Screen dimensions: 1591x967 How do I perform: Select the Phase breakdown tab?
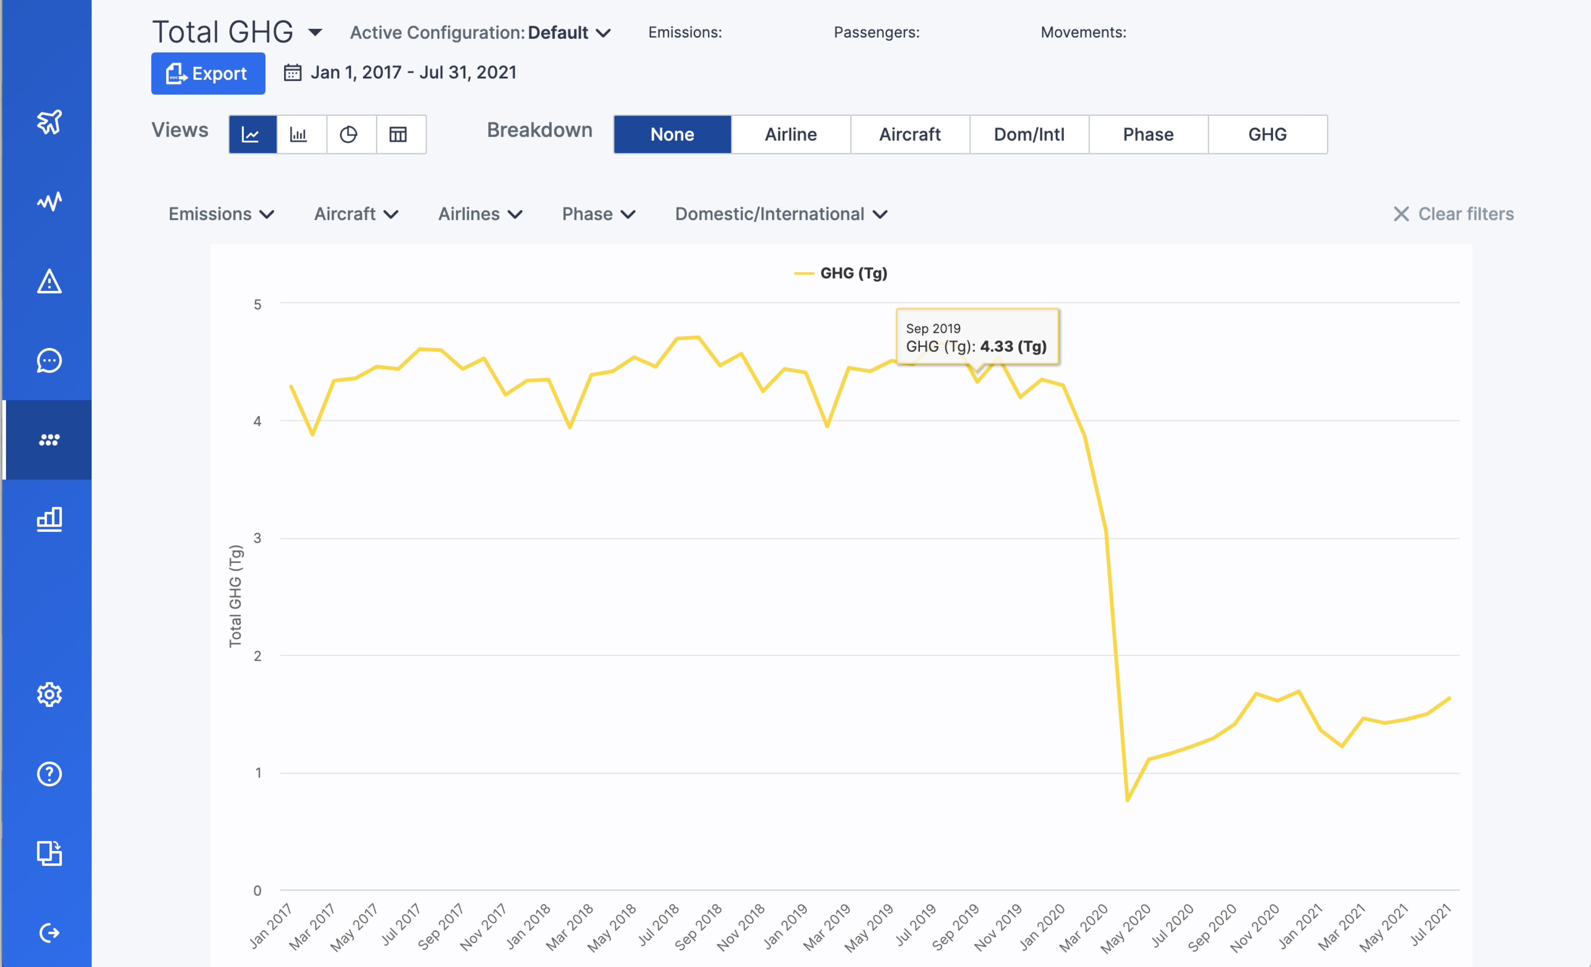pos(1147,134)
